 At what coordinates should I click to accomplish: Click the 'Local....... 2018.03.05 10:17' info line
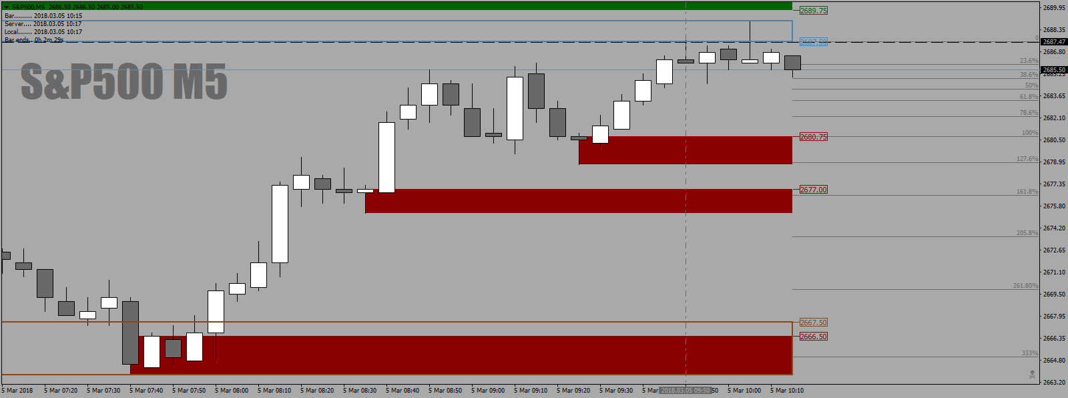pos(43,31)
